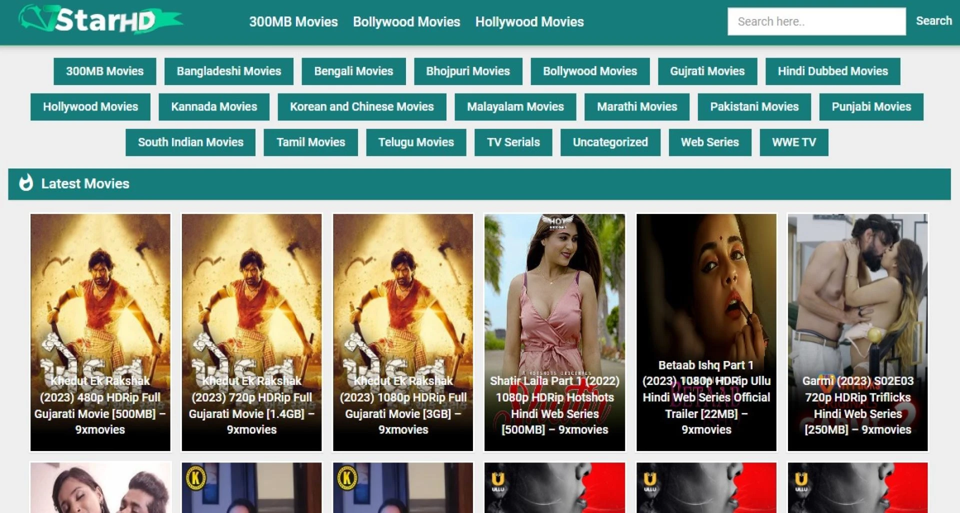This screenshot has height=513, width=960.
Task: Open the Tamil Movies category
Action: tap(311, 142)
